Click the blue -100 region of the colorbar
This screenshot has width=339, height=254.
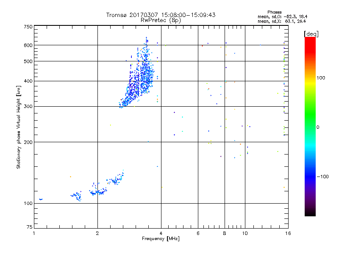coord(310,177)
